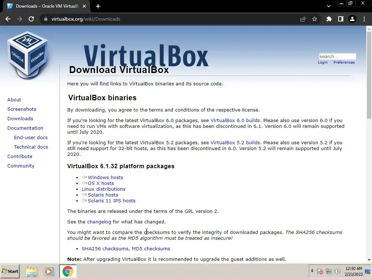The width and height of the screenshot is (372, 279).
Task: Open End-user docs in the sidebar
Action: pyautogui.click(x=31, y=138)
